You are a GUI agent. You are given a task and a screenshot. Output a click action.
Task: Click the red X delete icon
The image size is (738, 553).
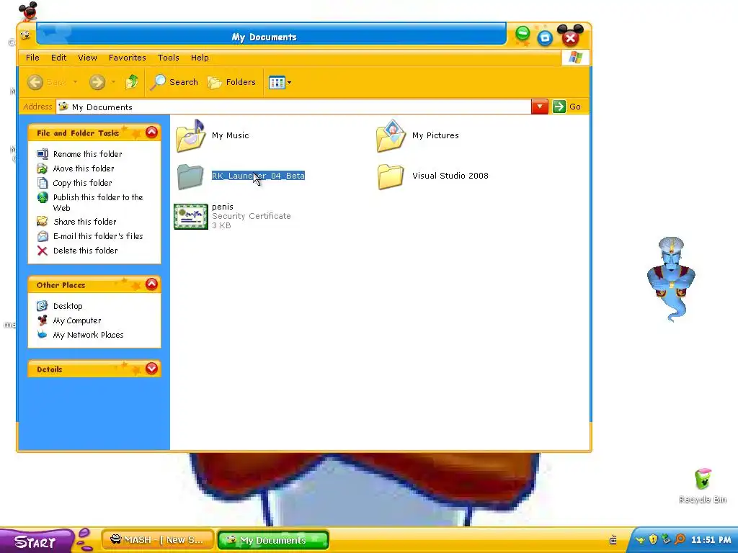(43, 251)
